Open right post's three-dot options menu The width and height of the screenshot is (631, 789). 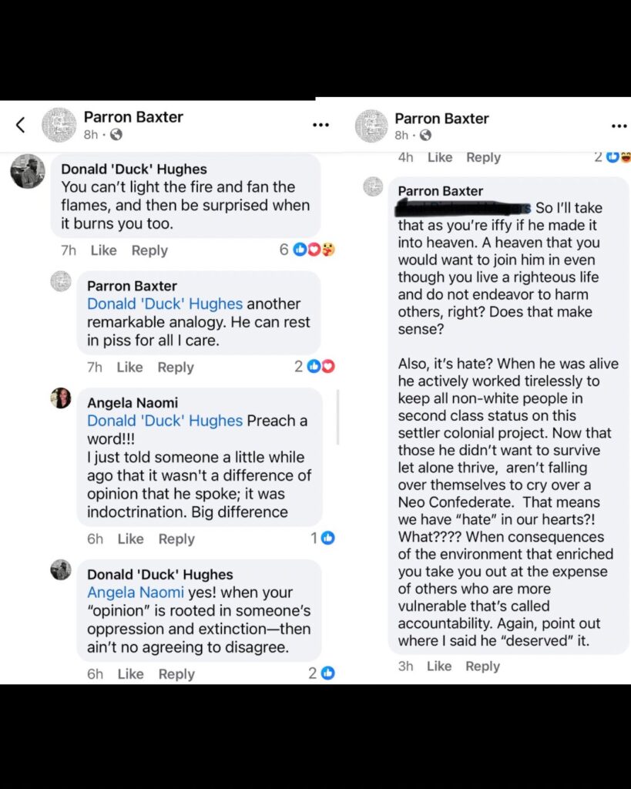coord(618,126)
